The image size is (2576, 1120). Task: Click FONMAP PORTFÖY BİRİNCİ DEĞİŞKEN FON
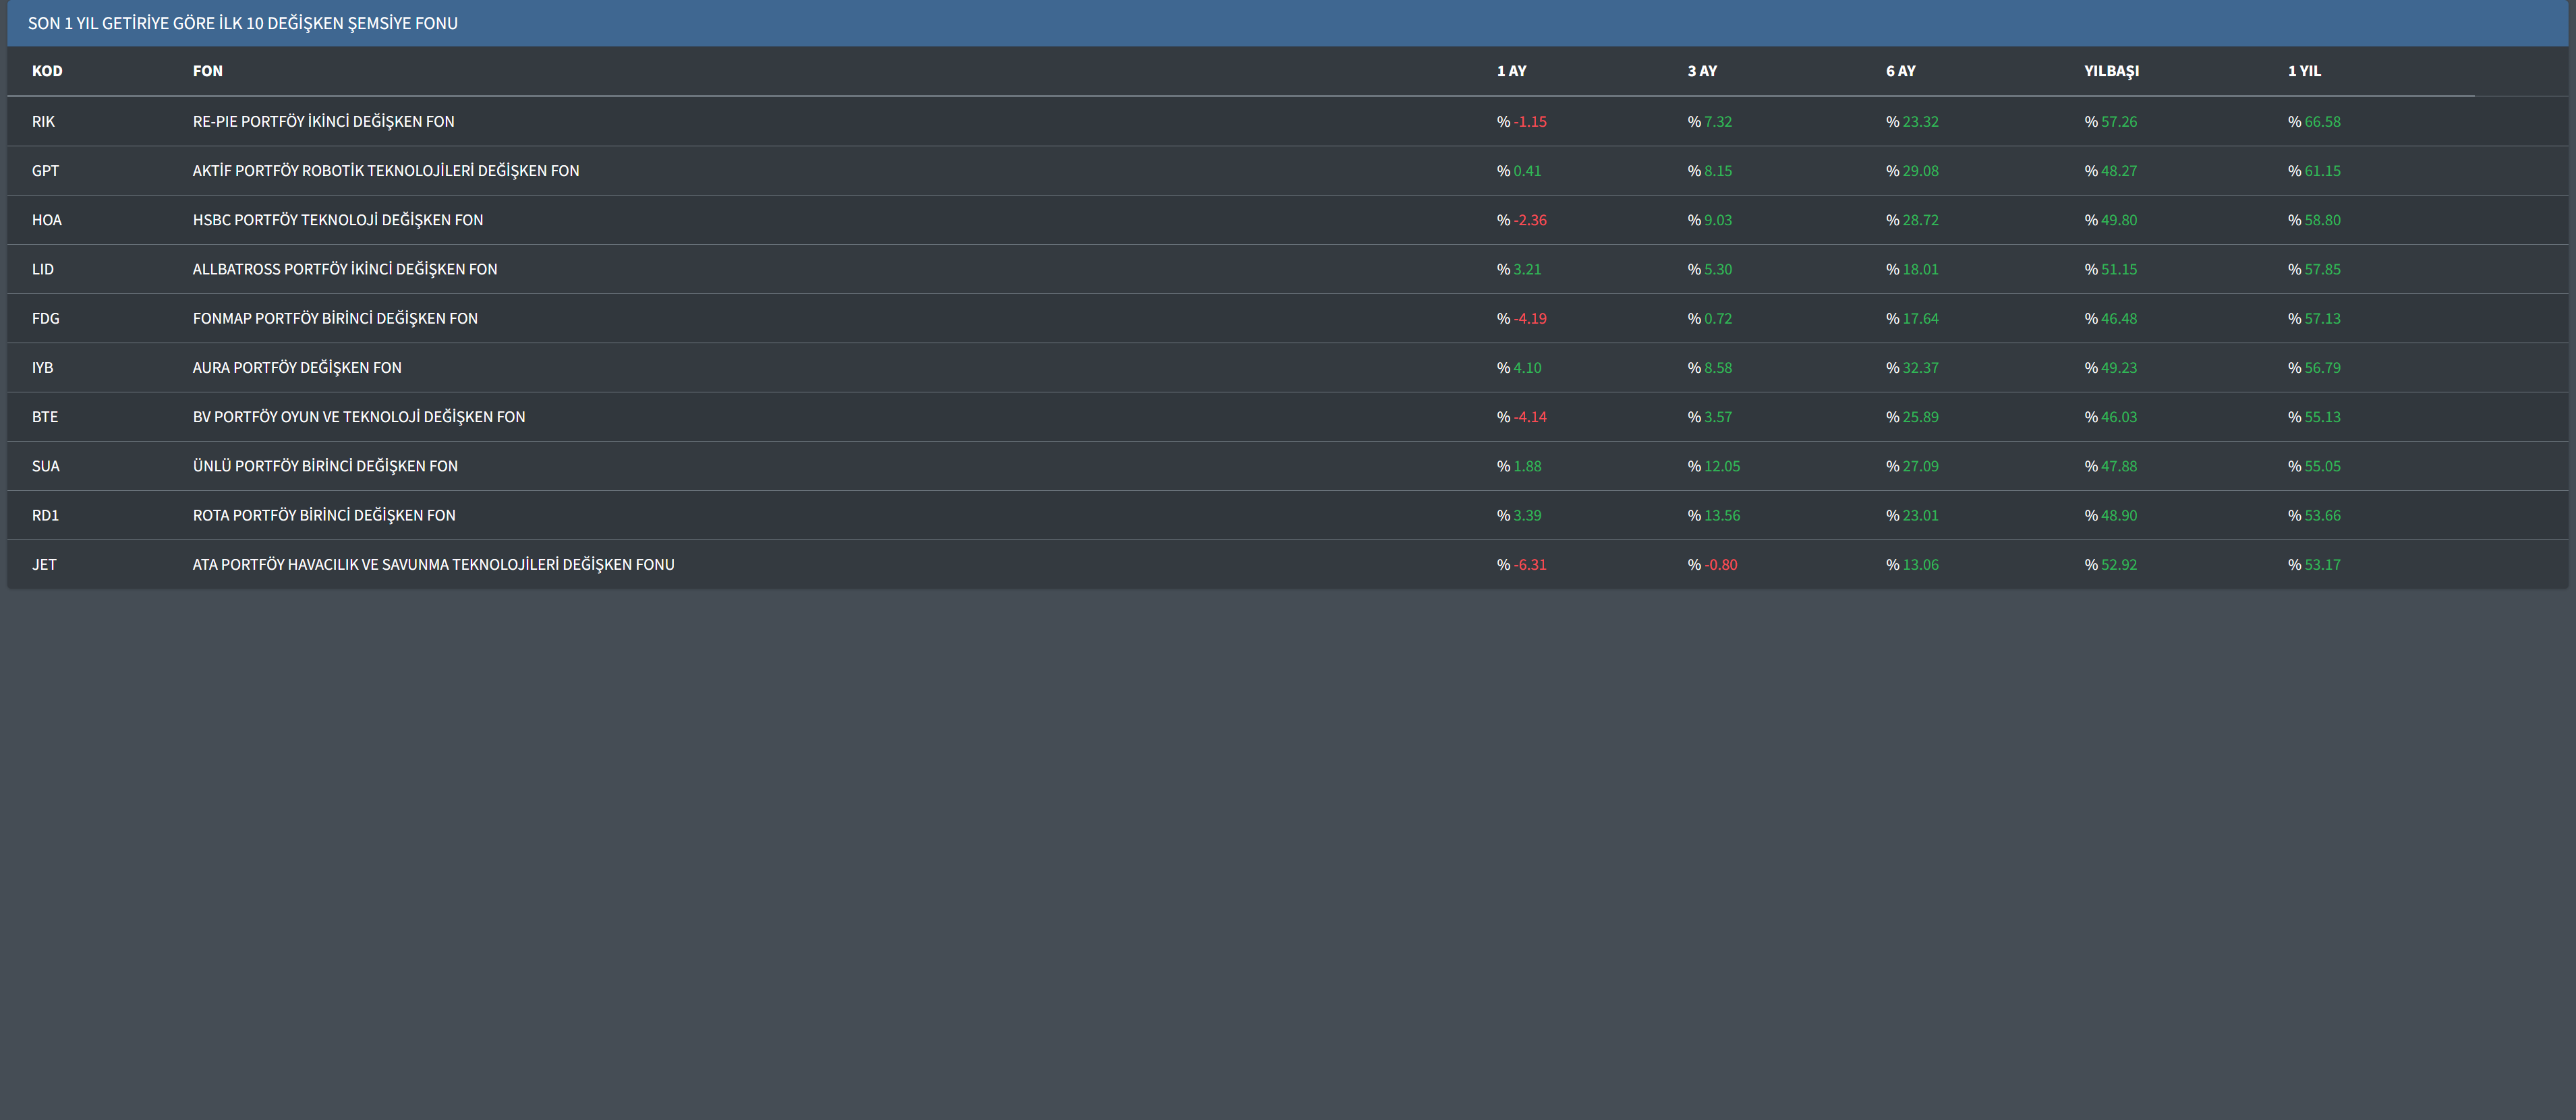[x=335, y=318]
